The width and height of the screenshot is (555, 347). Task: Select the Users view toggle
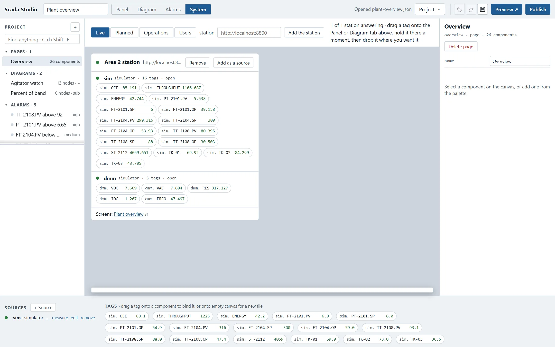185,33
